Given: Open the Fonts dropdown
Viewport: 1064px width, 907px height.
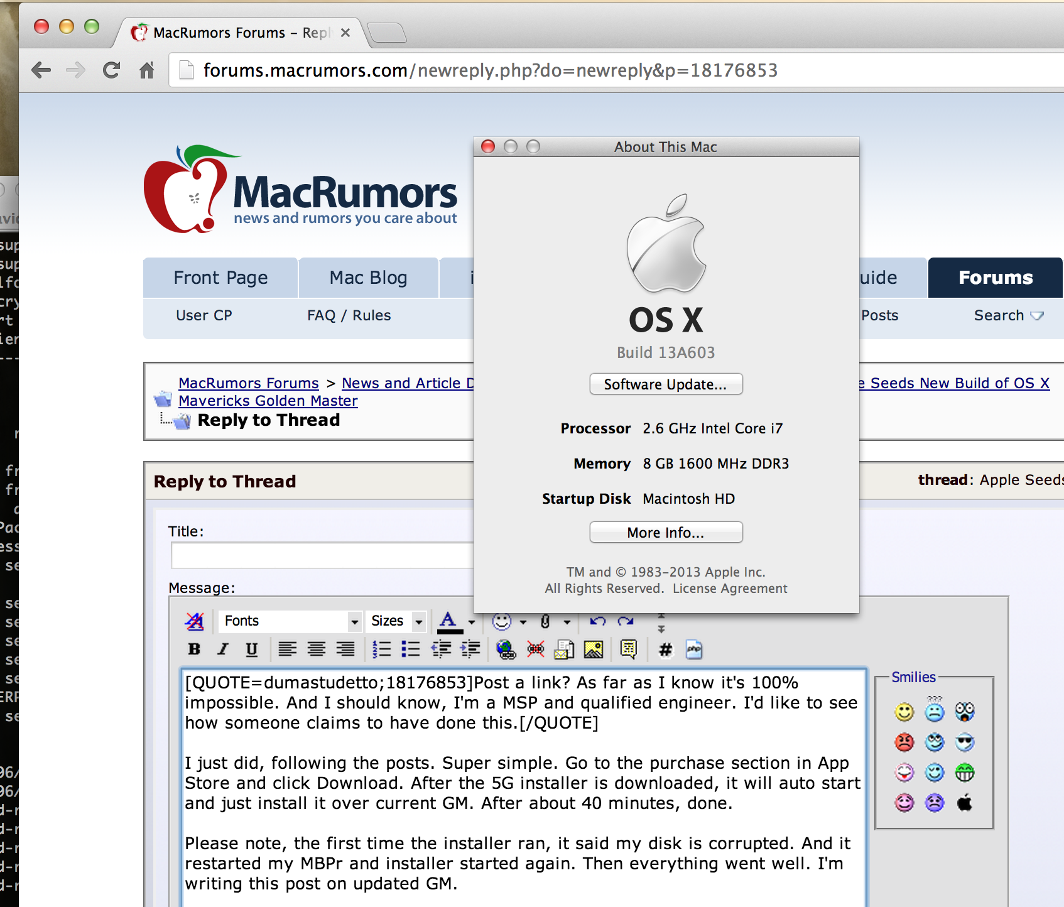Looking at the screenshot, I should pyautogui.click(x=291, y=621).
